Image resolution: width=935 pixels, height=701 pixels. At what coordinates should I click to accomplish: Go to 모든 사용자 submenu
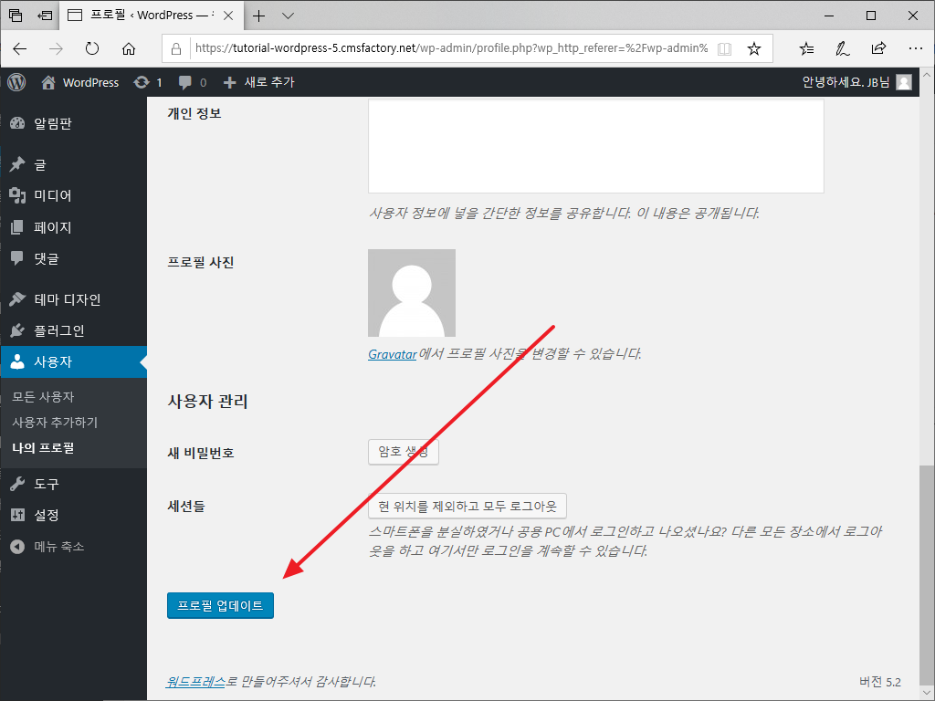click(x=43, y=396)
